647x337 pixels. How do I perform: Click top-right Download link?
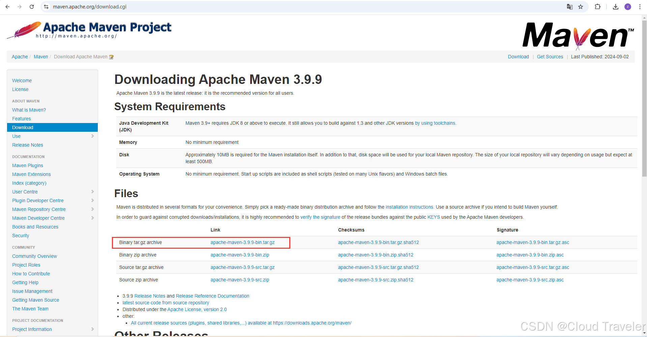click(519, 57)
